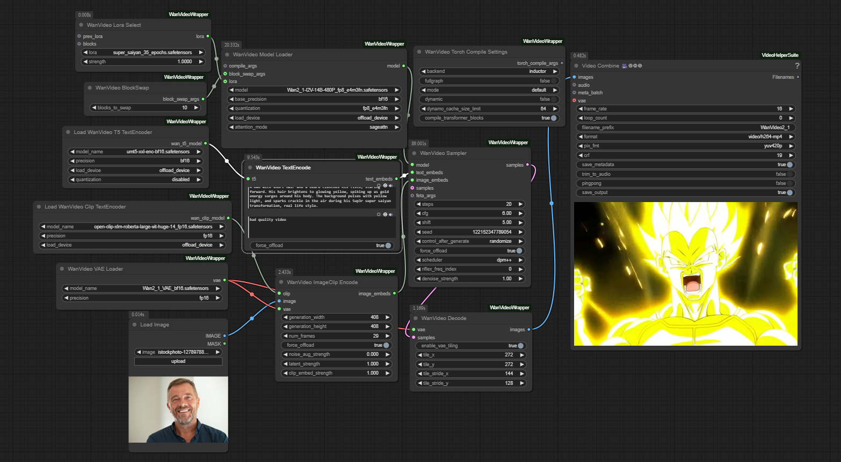
Task: Collapse the WanVideo Decode node dot
Action: [415, 318]
